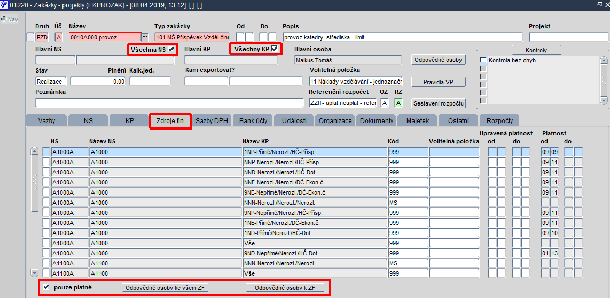Click the Druh field containing PZD
Screen dimensions: 610x298
pyautogui.click(x=42, y=37)
